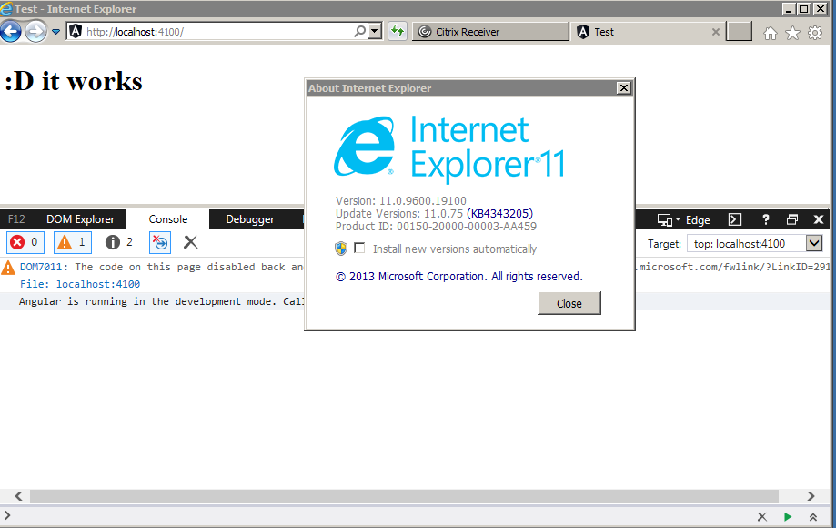
Task: Select the F12 label in developer tools
Action: click(16, 219)
